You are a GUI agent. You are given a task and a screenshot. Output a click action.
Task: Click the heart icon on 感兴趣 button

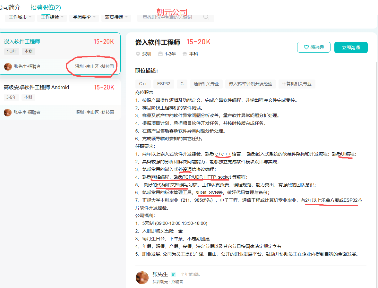pos(306,47)
